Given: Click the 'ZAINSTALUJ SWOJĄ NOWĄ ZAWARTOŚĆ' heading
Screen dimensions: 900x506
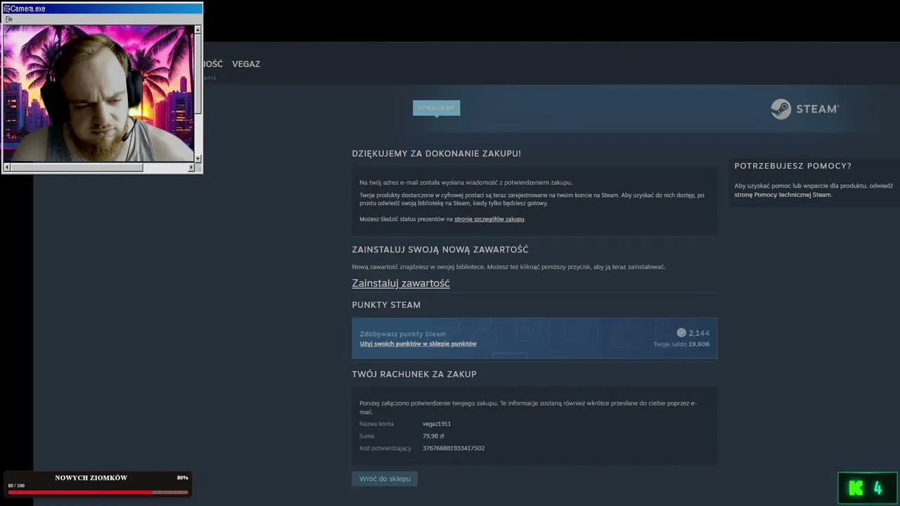Looking at the screenshot, I should point(440,249).
